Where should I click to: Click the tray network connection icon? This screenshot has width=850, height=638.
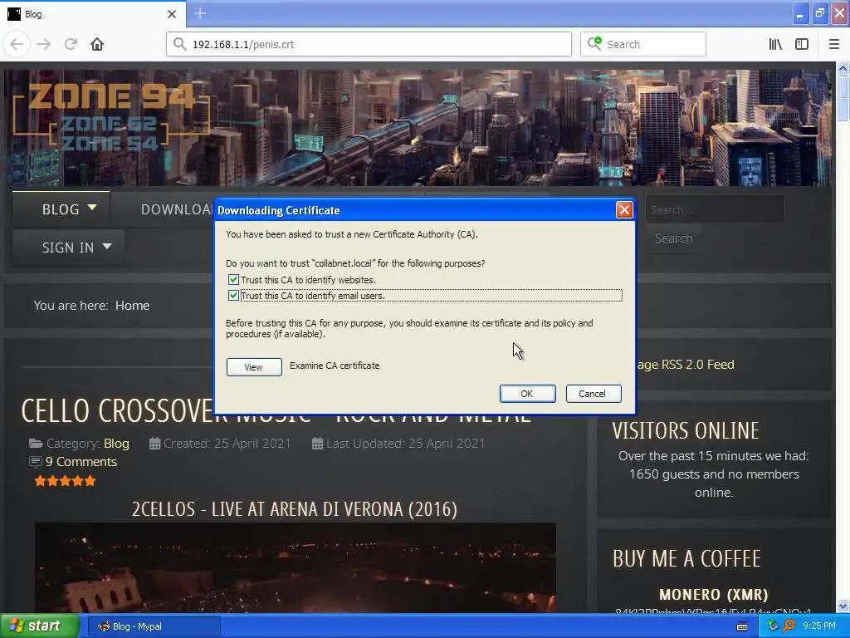click(773, 626)
